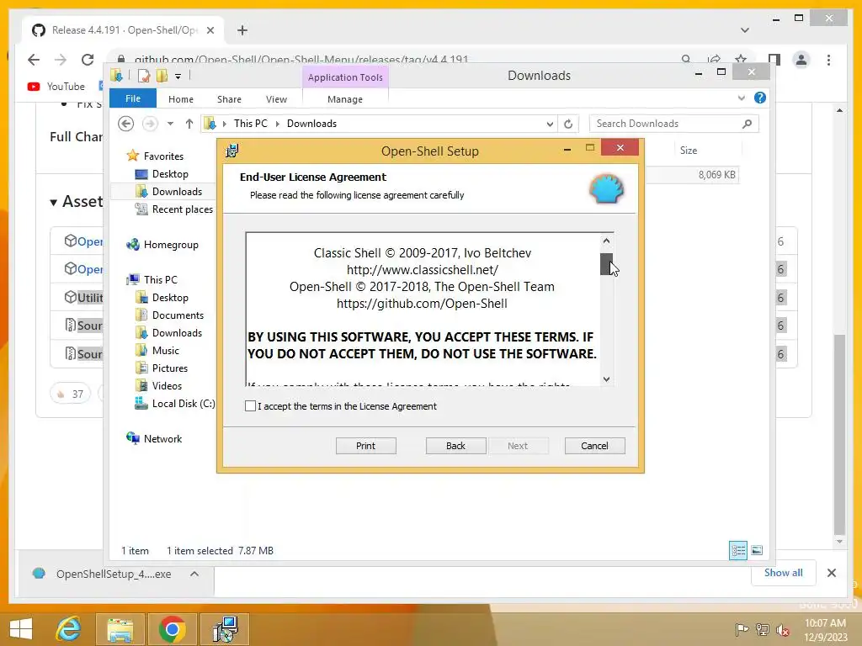Click the license text scroll-up arrow
The image size is (862, 646).
(606, 241)
